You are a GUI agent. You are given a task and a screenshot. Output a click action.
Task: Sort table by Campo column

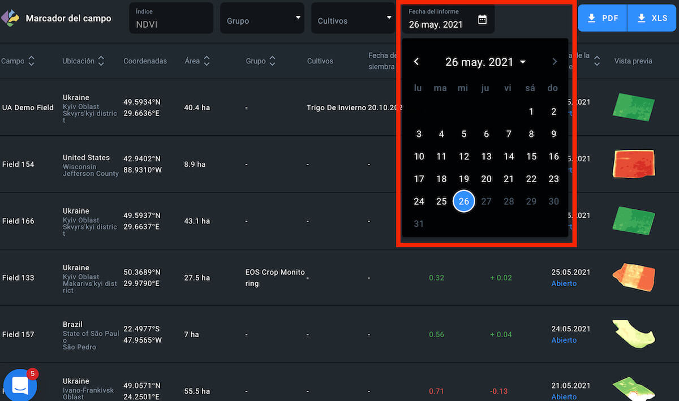coord(31,61)
